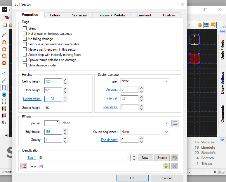Switch to Vertices mode
This screenshot has height=182, width=226.
point(4,73)
